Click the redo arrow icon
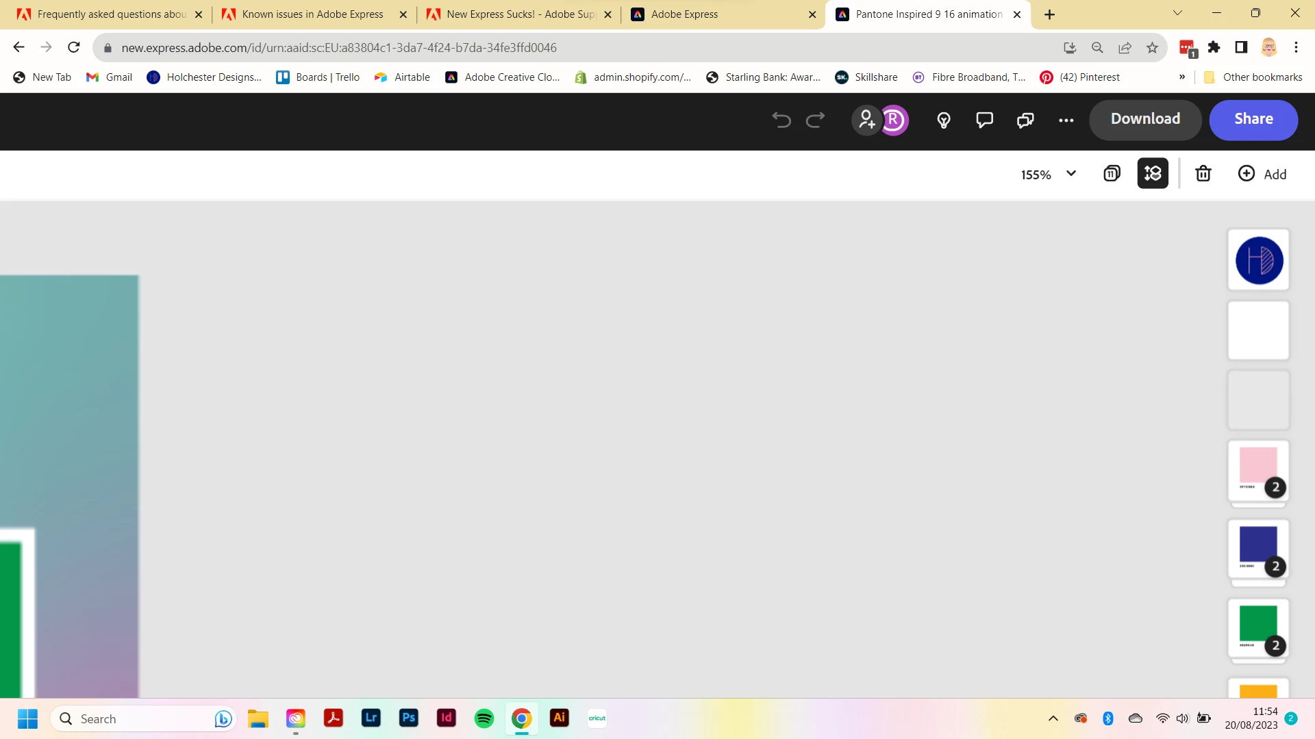This screenshot has height=739, width=1315. (815, 120)
